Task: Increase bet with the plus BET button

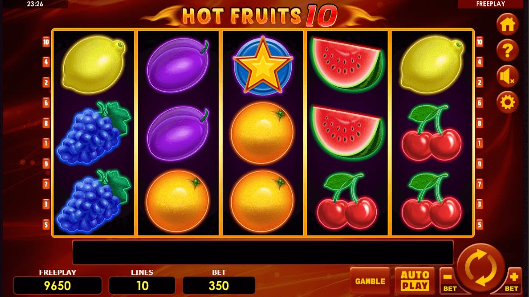Action: coord(513,281)
